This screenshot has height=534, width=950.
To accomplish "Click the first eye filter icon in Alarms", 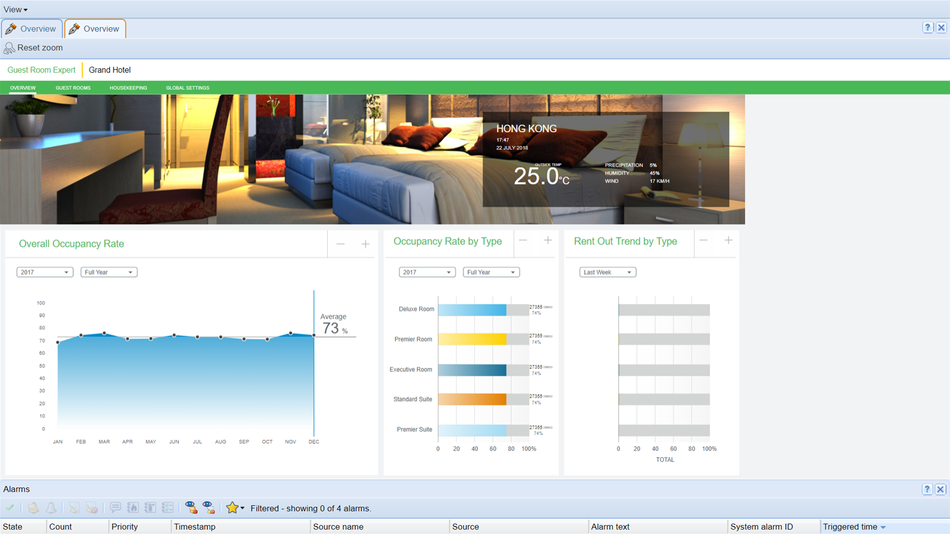I will click(x=191, y=508).
